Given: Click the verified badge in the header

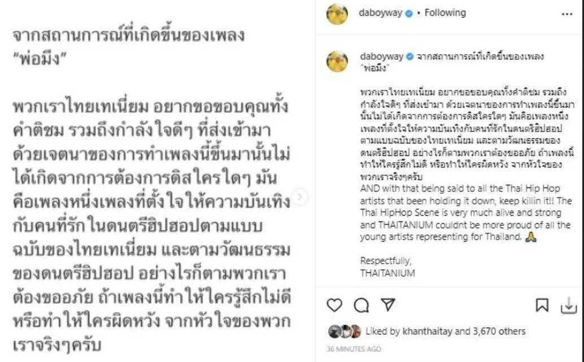Looking at the screenshot, I should click(x=408, y=14).
